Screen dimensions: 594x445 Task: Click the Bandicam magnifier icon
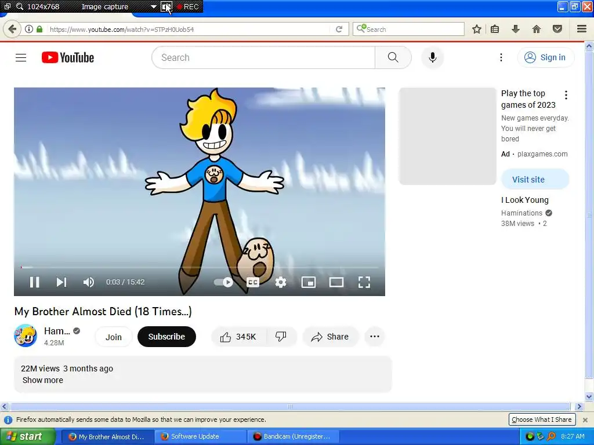pyautogui.click(x=20, y=7)
